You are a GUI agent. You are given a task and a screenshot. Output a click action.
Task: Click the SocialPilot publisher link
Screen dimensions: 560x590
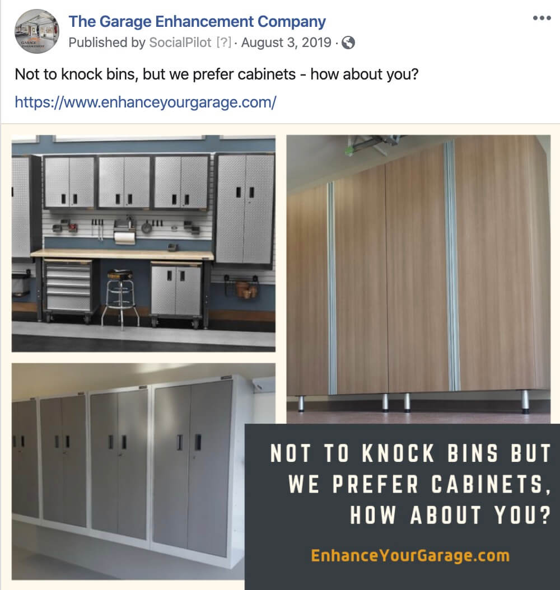pyautogui.click(x=180, y=43)
